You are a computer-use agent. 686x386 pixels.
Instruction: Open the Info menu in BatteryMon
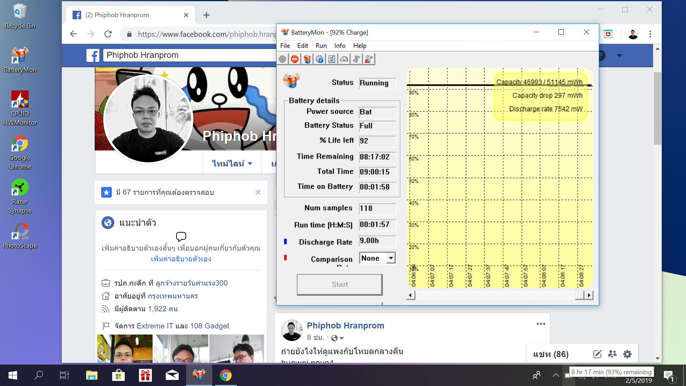click(x=340, y=45)
